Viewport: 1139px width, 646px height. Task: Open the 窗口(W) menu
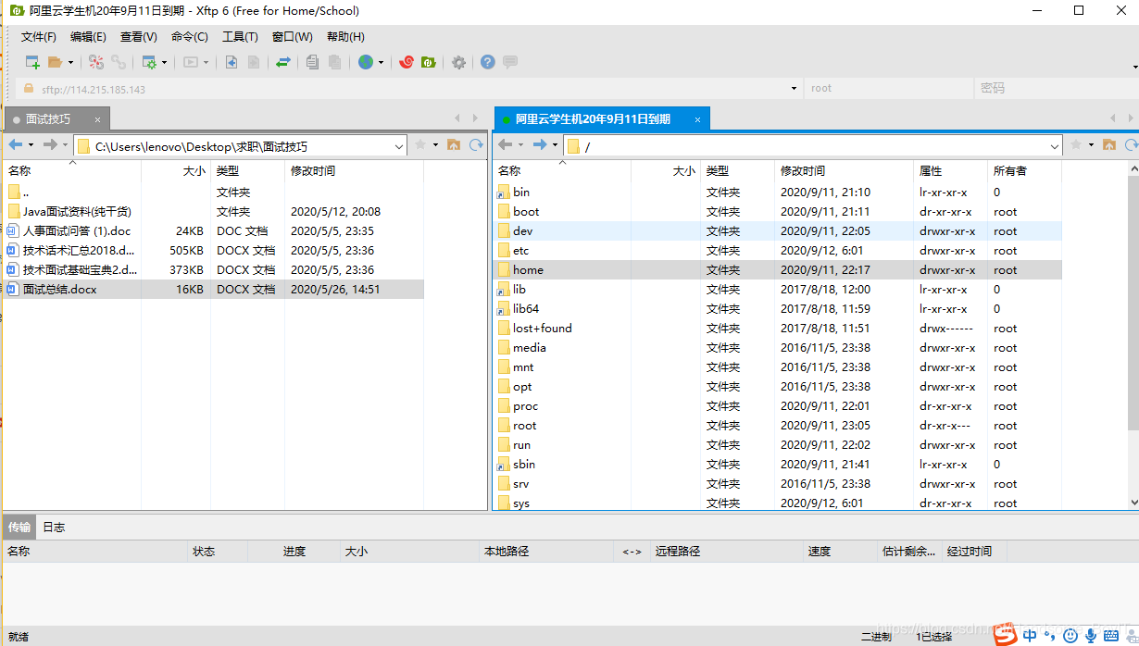(292, 37)
